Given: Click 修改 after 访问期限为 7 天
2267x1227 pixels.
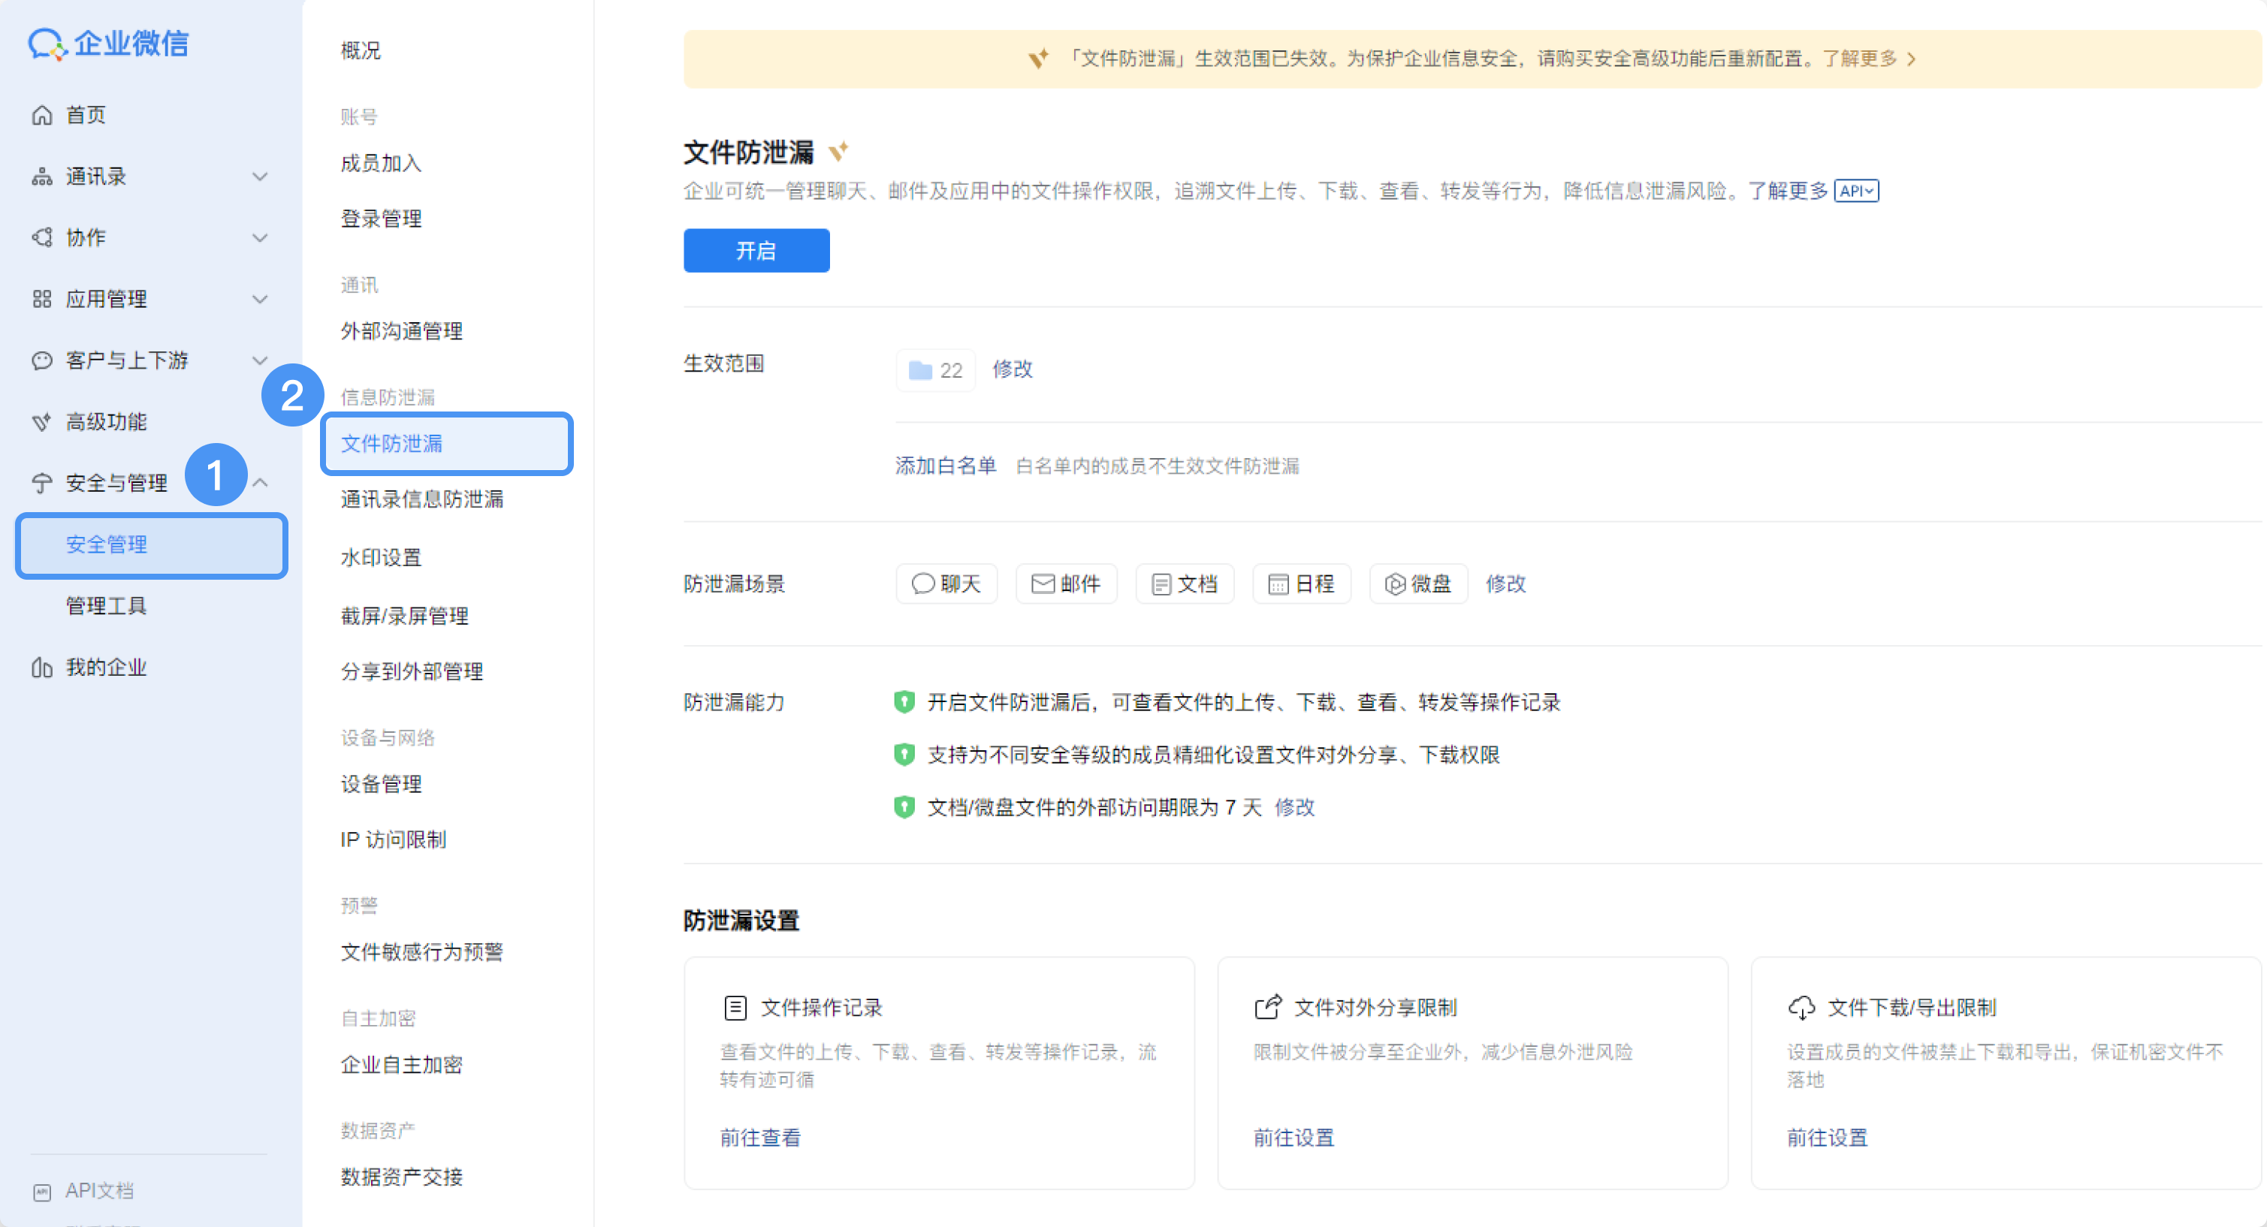Looking at the screenshot, I should (x=1293, y=807).
